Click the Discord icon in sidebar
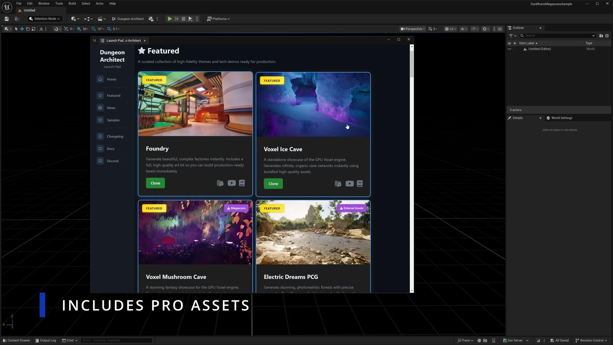613x345 pixels. coord(100,161)
